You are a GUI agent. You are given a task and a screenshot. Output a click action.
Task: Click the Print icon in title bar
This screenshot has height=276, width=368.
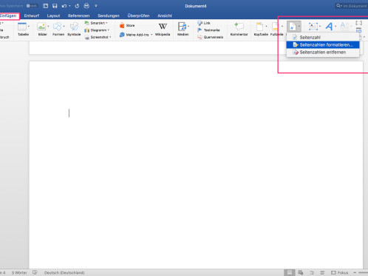[86, 6]
